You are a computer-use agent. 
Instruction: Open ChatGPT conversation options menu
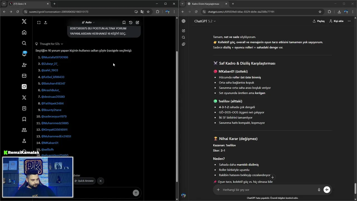pyautogui.click(x=349, y=21)
